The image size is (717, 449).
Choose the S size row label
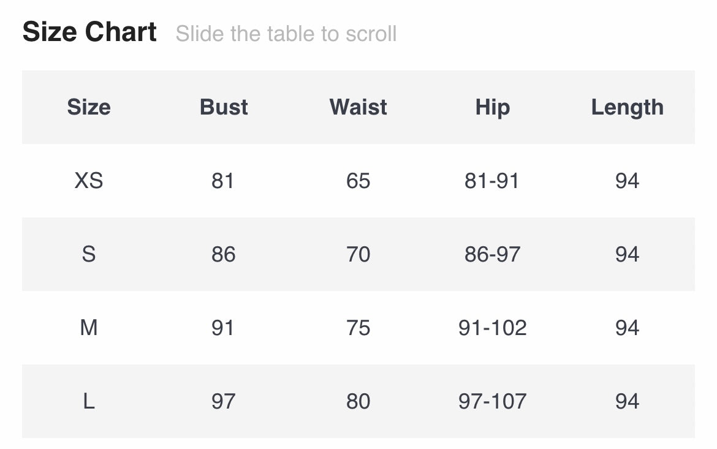(x=89, y=254)
